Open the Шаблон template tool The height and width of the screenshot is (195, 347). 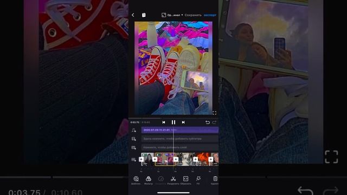[136, 180]
